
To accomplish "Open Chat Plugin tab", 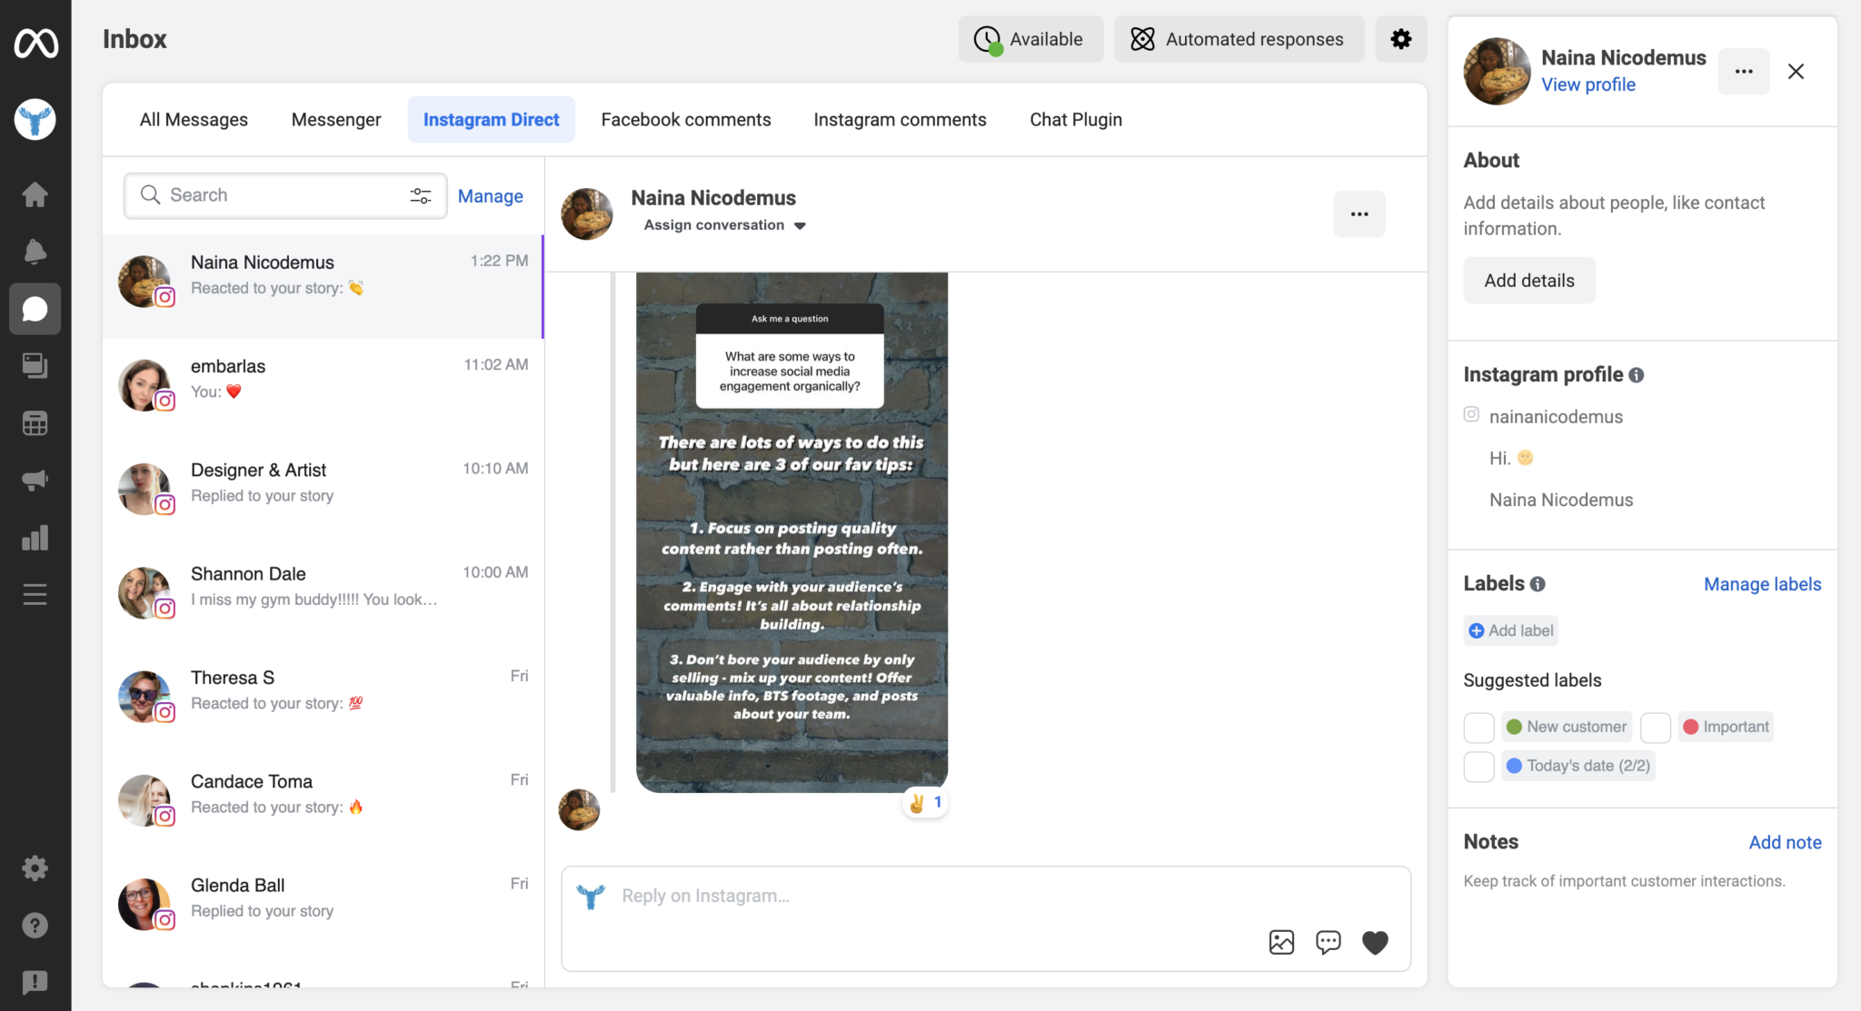I will click(1076, 120).
